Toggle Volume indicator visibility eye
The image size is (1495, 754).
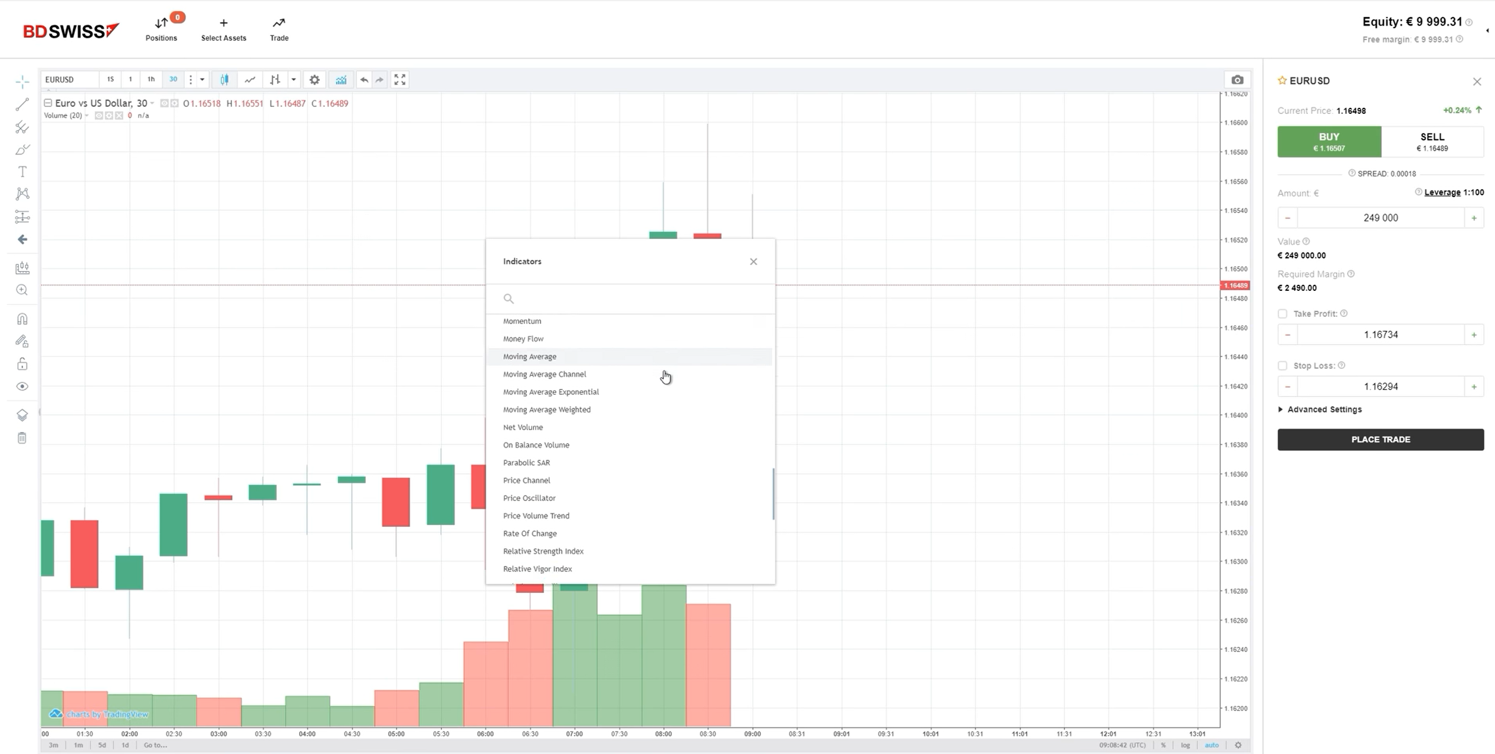click(x=99, y=116)
